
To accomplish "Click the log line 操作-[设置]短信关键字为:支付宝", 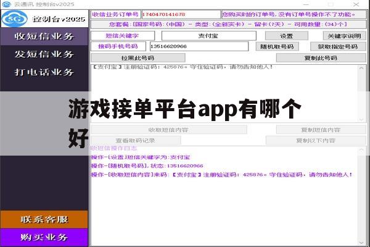I will (x=141, y=157).
